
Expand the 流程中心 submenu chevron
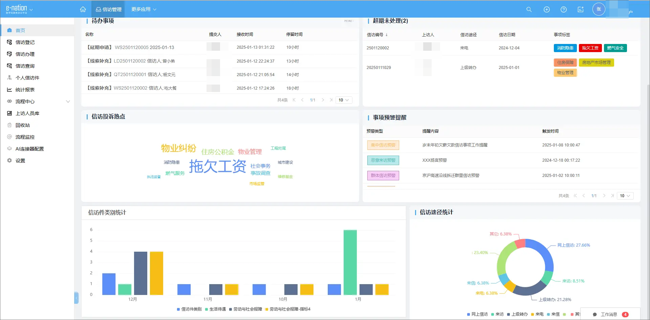coord(68,101)
